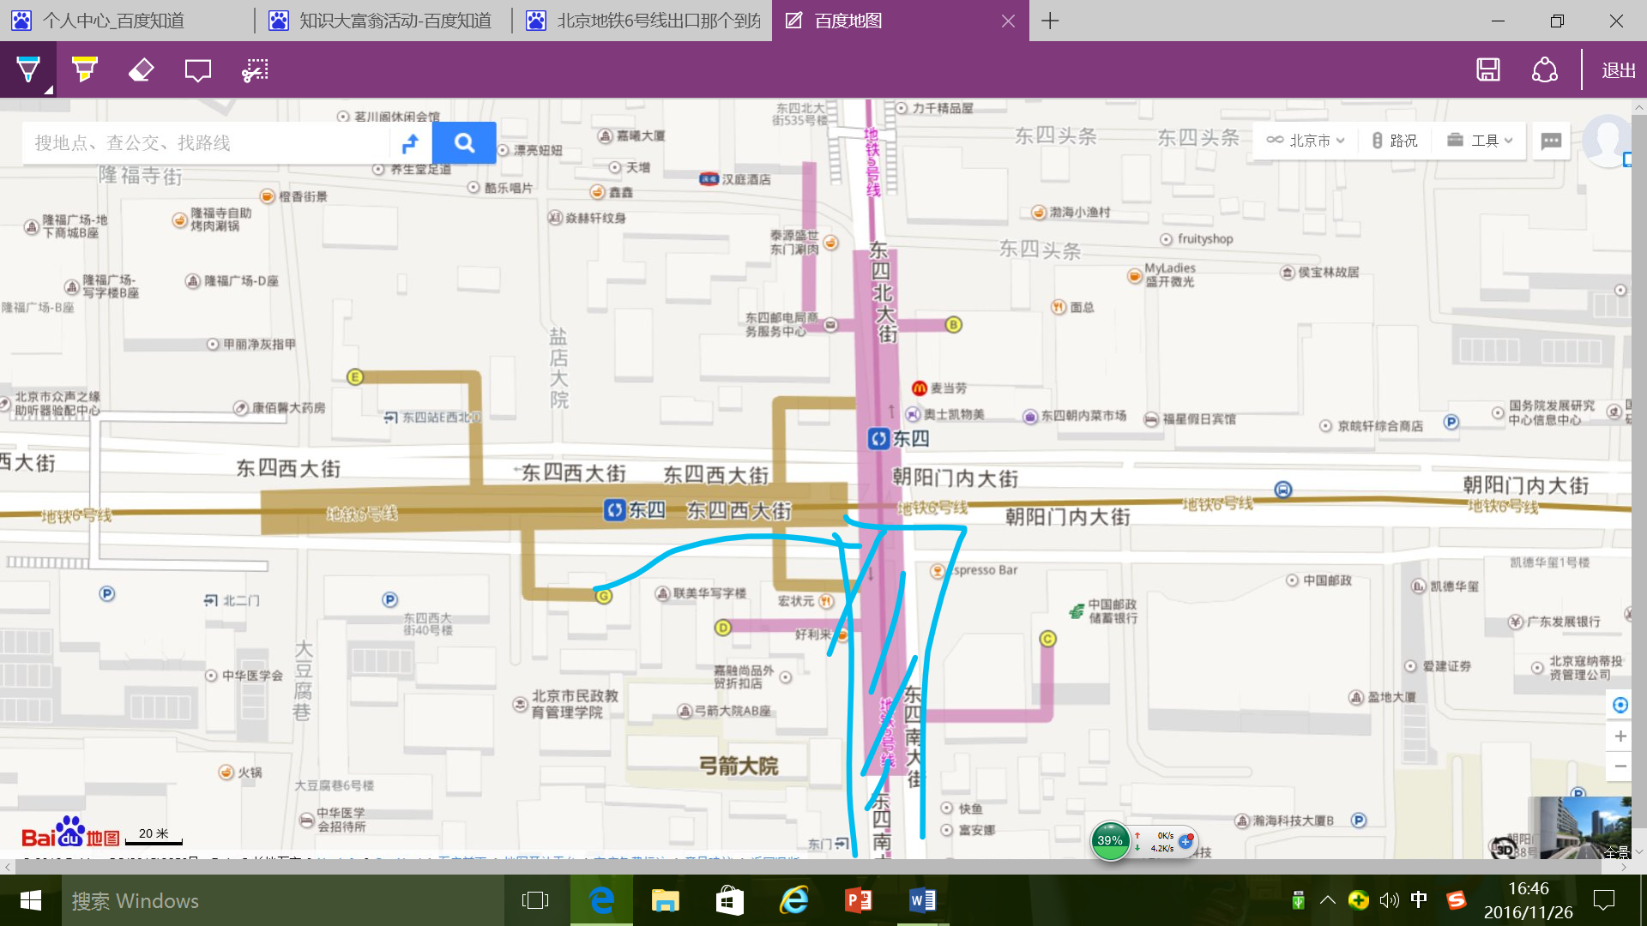Toggle the 3D map view icon
This screenshot has height=926, width=1647.
pos(1504,849)
